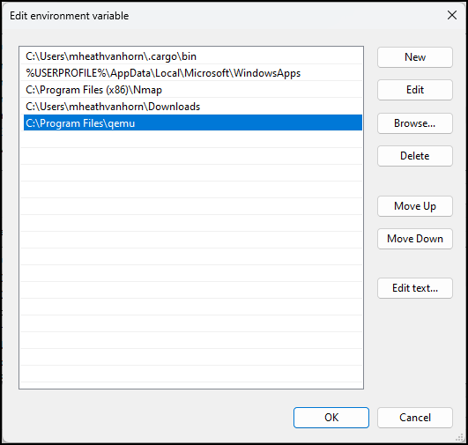Confirm changes with OK
This screenshot has width=468, height=445.
point(331,418)
